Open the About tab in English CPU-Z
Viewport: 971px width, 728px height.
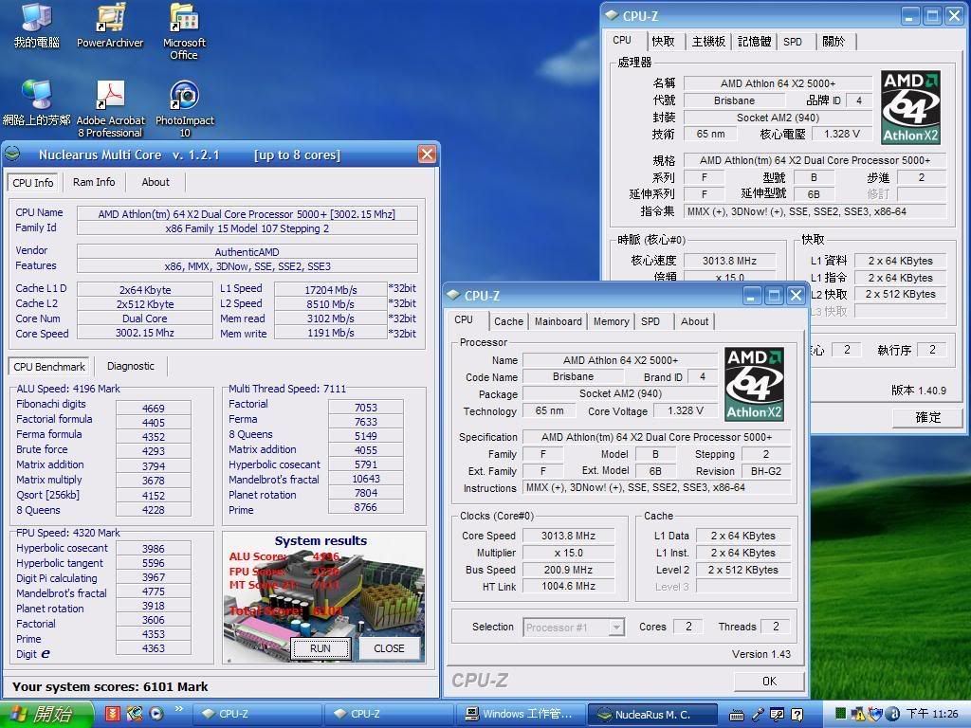click(x=694, y=321)
